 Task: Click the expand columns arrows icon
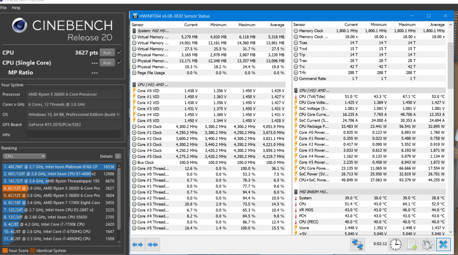[138, 245]
